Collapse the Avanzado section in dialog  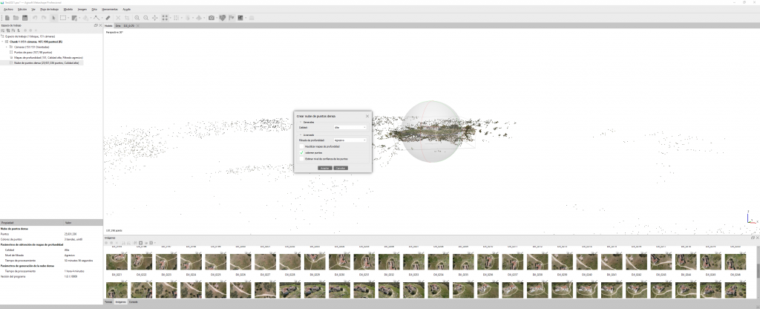coord(301,135)
